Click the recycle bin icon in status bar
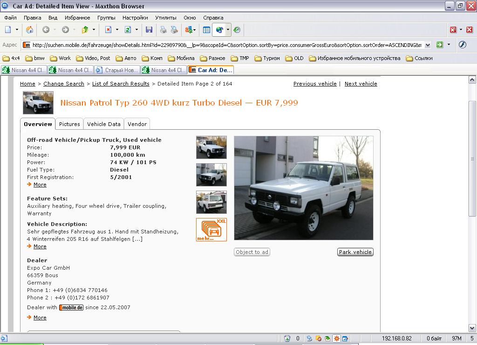The height and width of the screenshot is (345, 477). (x=287, y=338)
